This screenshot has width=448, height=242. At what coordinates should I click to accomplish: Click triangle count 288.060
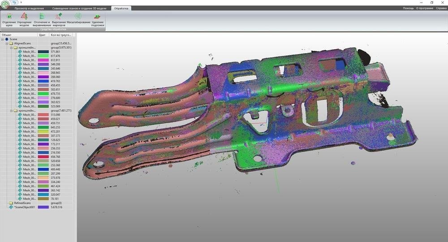coord(56,77)
